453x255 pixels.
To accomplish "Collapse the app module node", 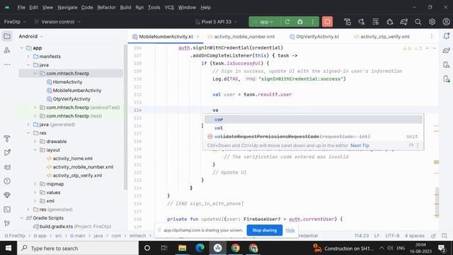I will tap(22, 48).
